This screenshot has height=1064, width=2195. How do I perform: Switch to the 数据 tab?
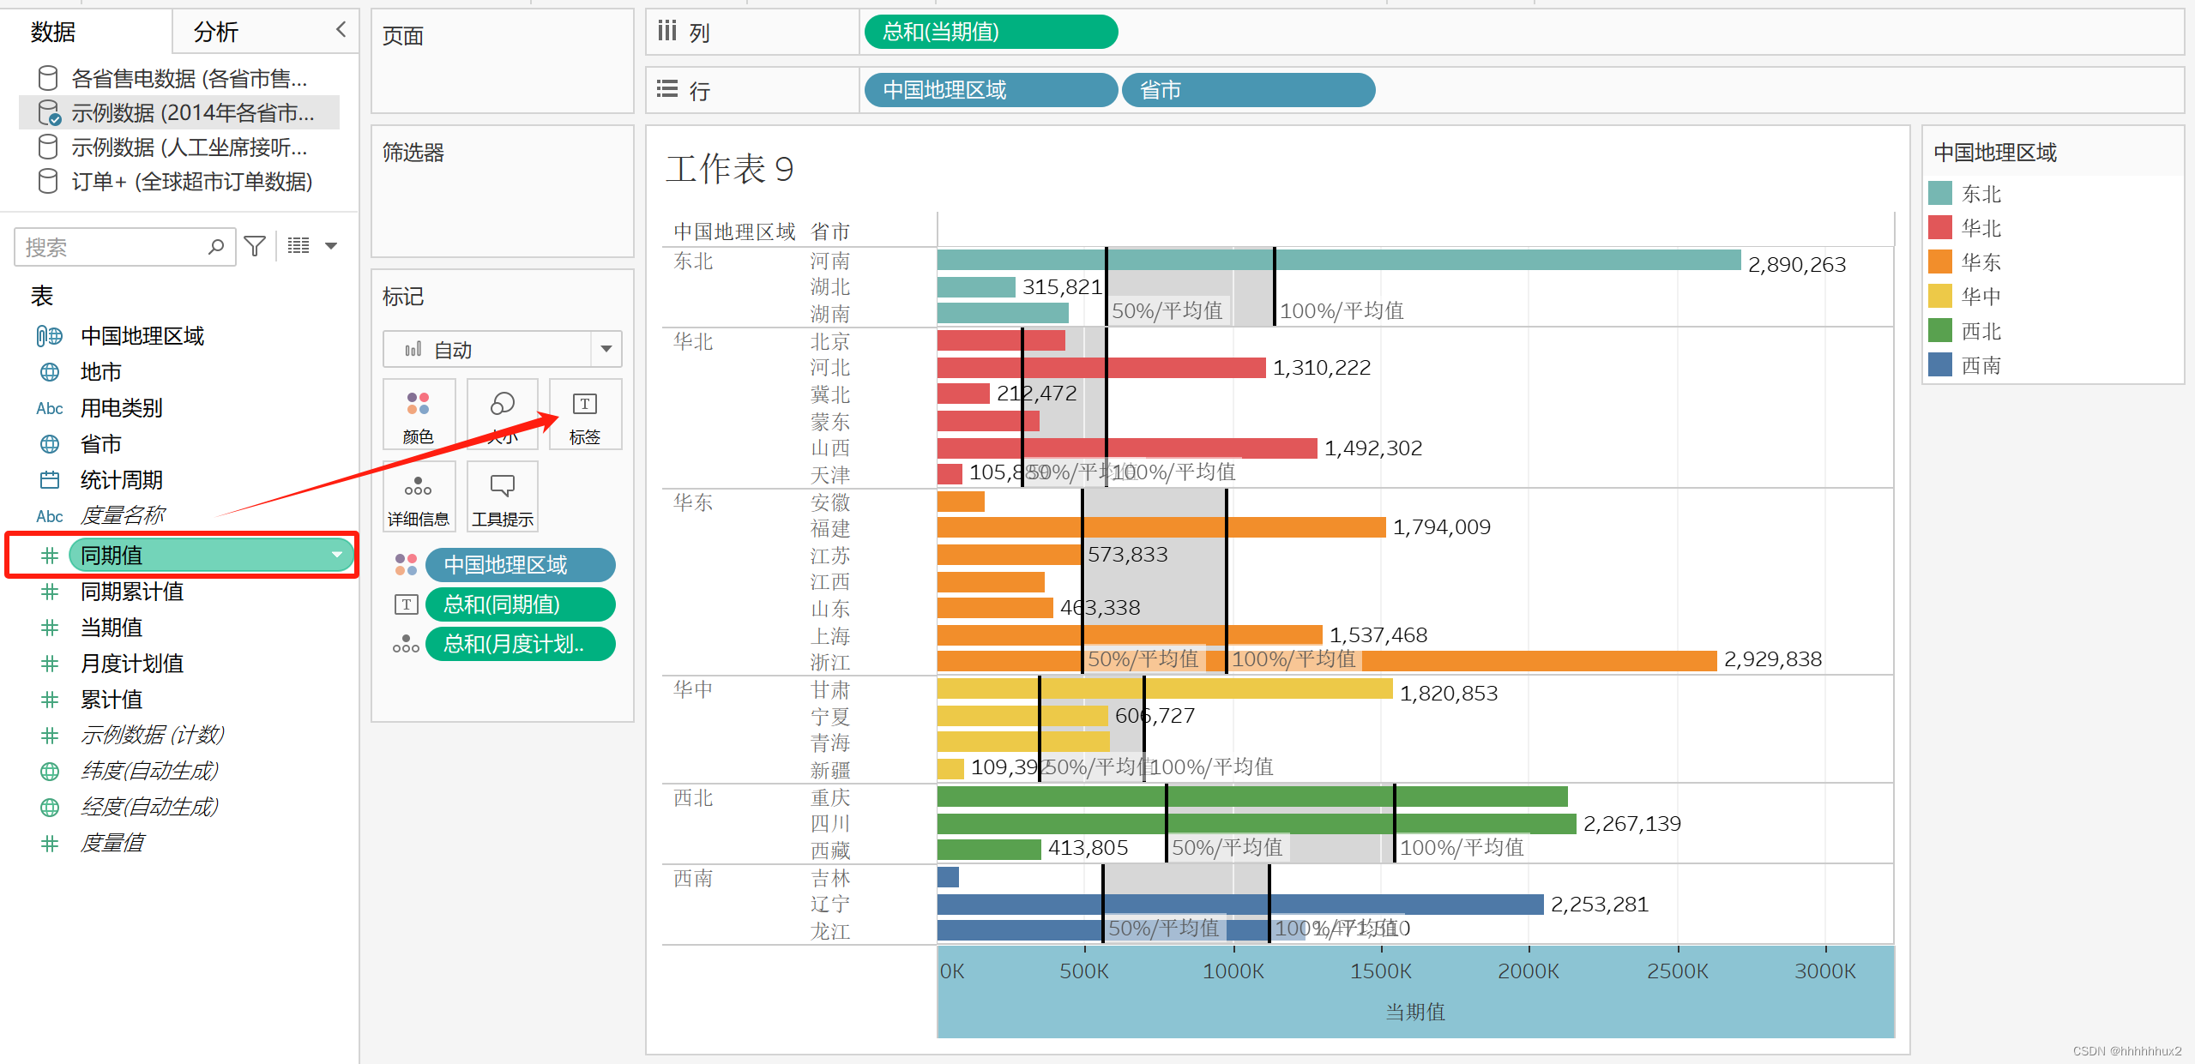53,33
